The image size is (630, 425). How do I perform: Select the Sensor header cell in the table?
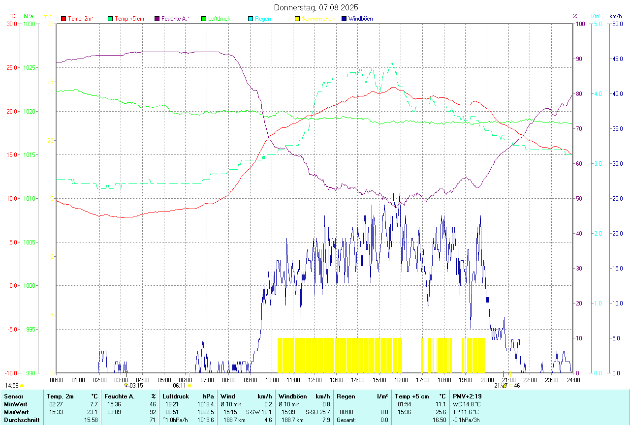click(x=13, y=396)
